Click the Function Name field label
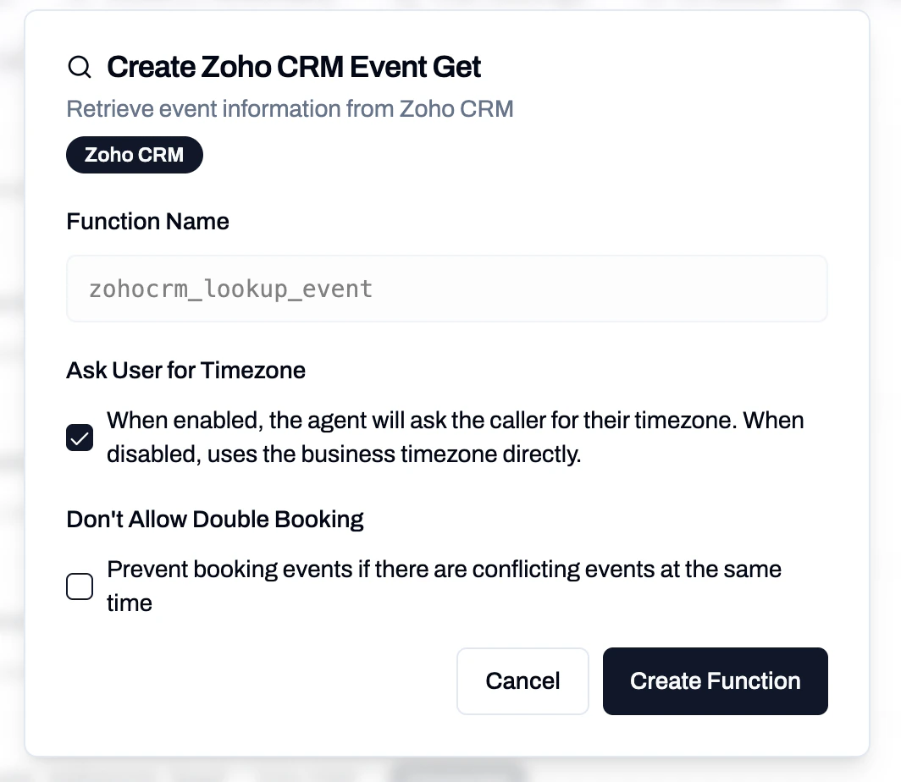The image size is (901, 782). click(147, 221)
